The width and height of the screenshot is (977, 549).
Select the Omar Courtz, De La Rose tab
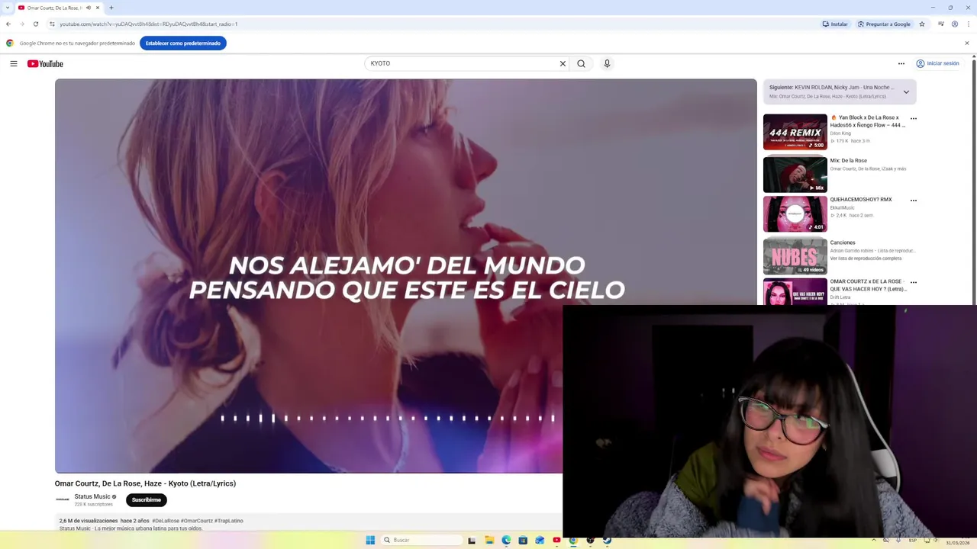60,8
